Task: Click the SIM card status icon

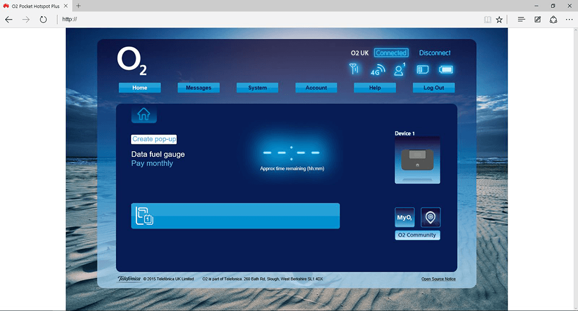Action: tap(423, 69)
